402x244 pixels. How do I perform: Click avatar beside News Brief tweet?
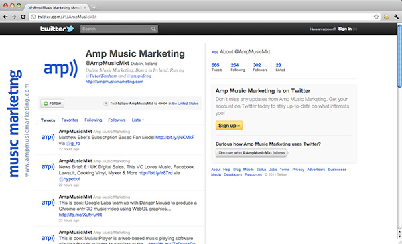pos(48,167)
